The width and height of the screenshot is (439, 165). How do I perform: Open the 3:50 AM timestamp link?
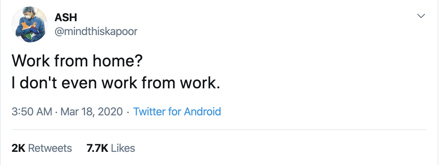tap(32, 111)
